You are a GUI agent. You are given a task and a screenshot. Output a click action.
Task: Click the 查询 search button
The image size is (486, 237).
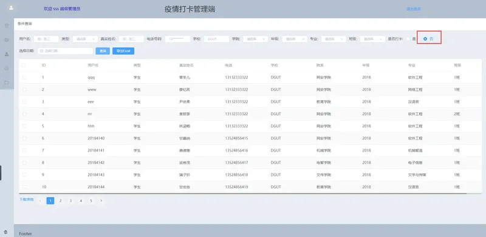(x=103, y=51)
